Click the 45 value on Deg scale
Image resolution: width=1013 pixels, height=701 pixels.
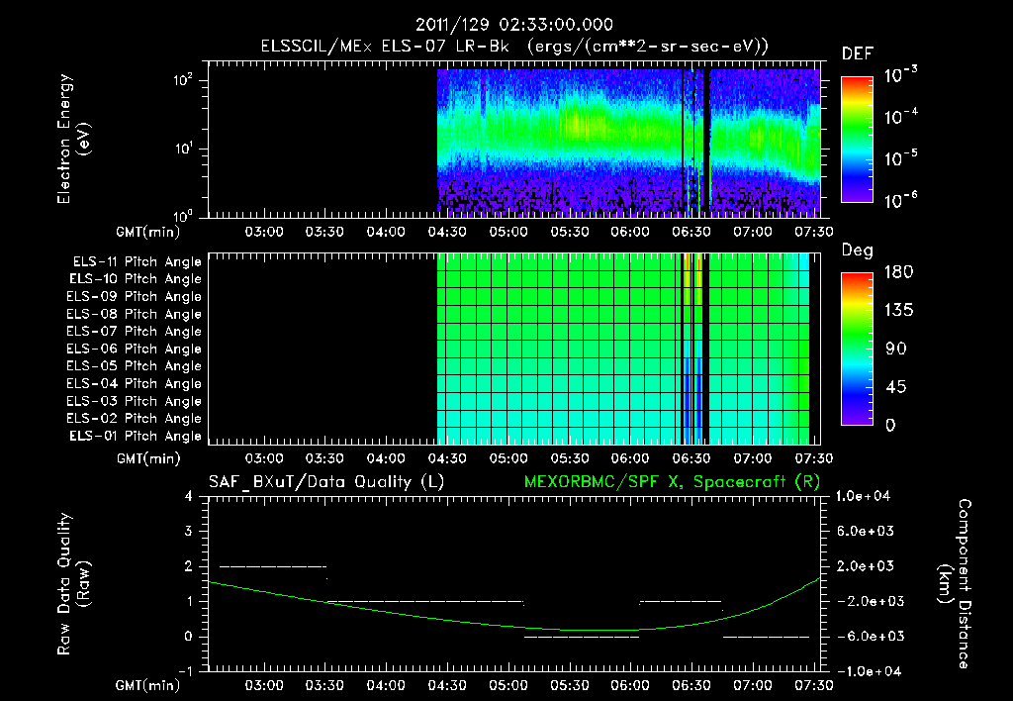coord(898,387)
